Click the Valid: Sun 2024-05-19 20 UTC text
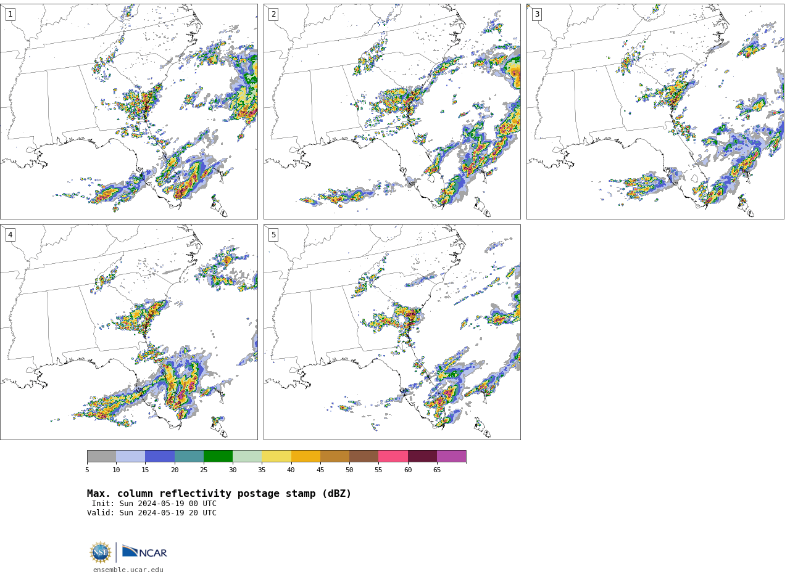This screenshot has height=577, width=790. point(152,513)
